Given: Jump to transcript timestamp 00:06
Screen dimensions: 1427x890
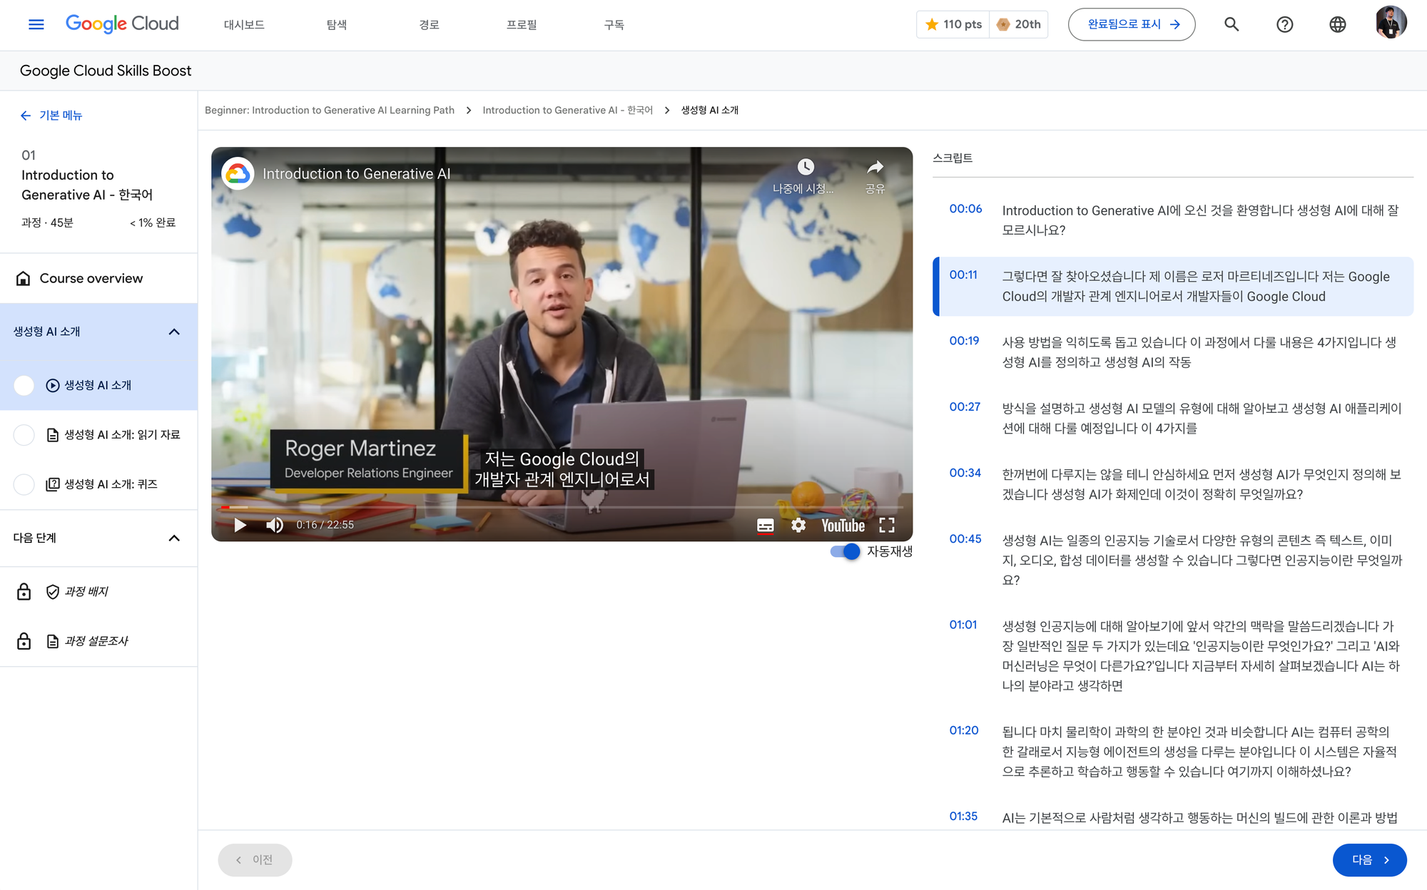Looking at the screenshot, I should click(x=965, y=209).
